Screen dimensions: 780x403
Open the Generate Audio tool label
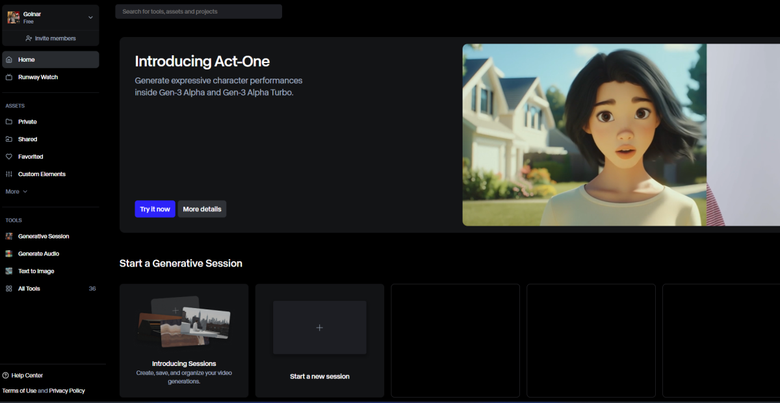(x=38, y=254)
